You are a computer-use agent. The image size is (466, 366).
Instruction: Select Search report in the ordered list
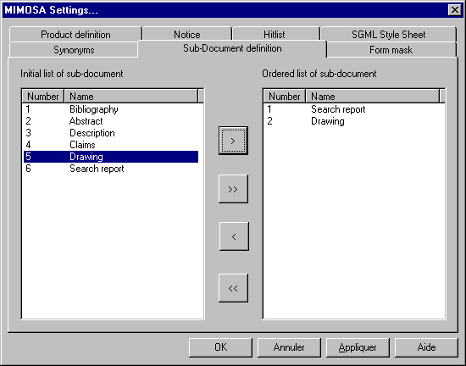coord(352,109)
